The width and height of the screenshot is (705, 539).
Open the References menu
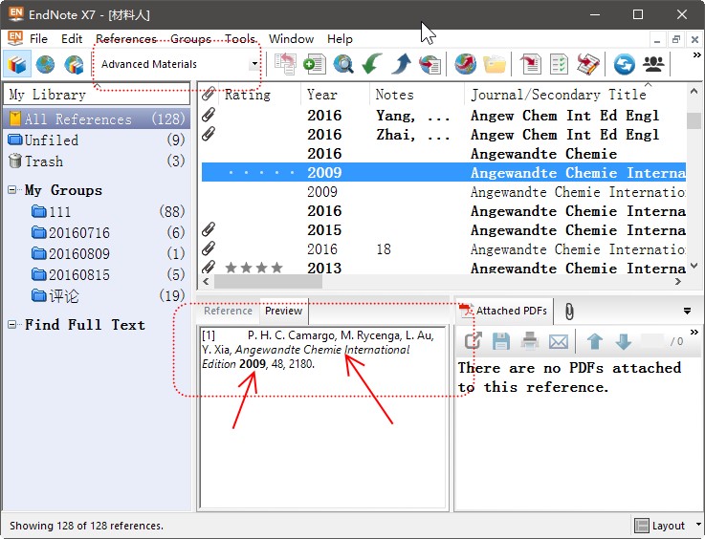pos(125,39)
